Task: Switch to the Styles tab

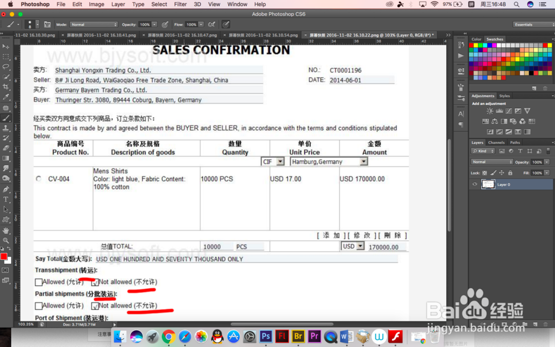Action: click(504, 95)
